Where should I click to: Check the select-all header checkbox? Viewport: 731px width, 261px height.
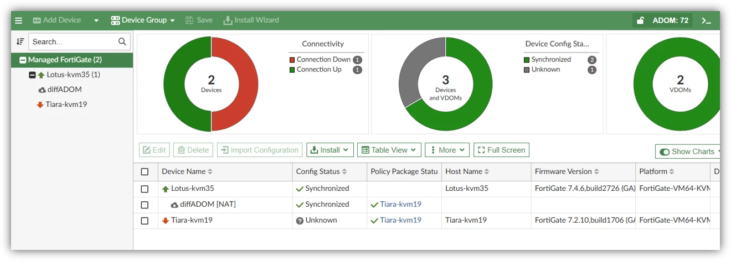click(145, 172)
